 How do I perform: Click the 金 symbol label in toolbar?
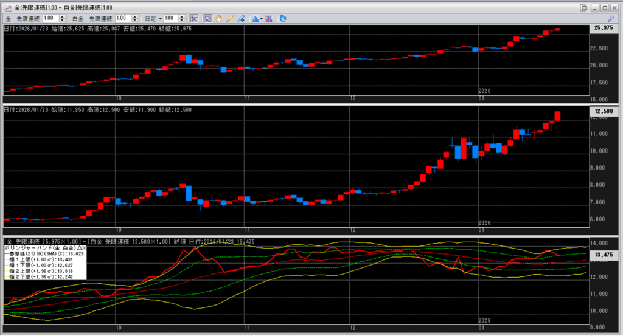click(x=9, y=18)
